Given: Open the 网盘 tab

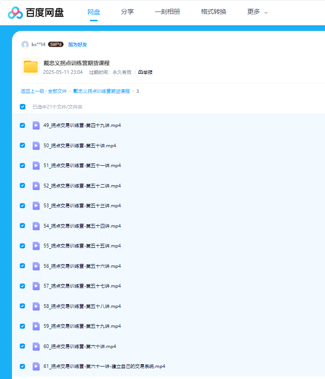Looking at the screenshot, I should point(94,12).
